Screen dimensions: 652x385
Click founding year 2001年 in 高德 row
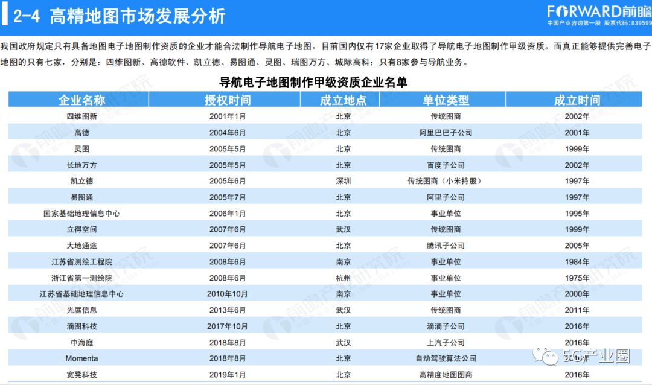[577, 133]
